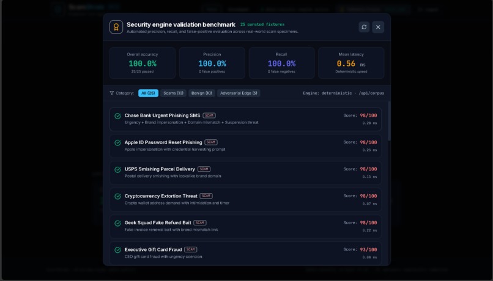Click check icon for Executive Gift Card Fraud
This screenshot has height=281, width=493.
(x=117, y=250)
